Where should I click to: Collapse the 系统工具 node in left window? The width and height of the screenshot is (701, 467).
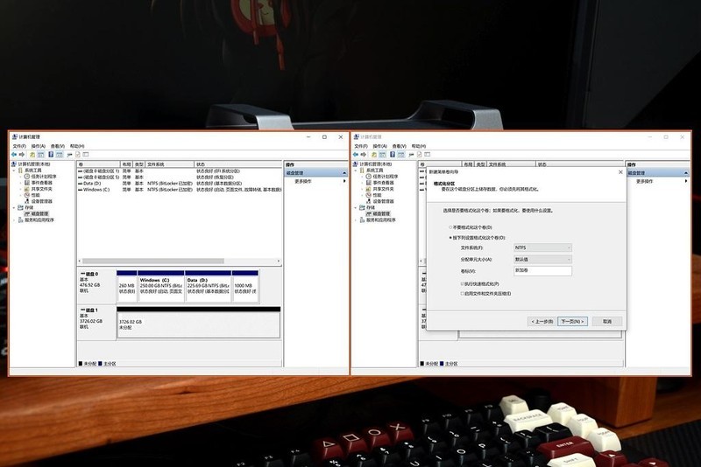(14, 171)
